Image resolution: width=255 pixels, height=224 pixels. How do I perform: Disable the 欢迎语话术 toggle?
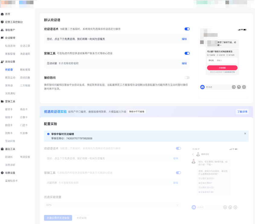pos(187,29)
